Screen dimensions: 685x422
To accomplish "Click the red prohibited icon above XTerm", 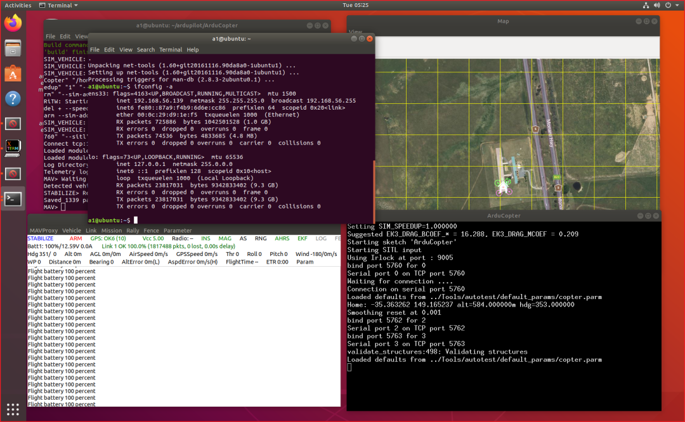I will coord(13,124).
